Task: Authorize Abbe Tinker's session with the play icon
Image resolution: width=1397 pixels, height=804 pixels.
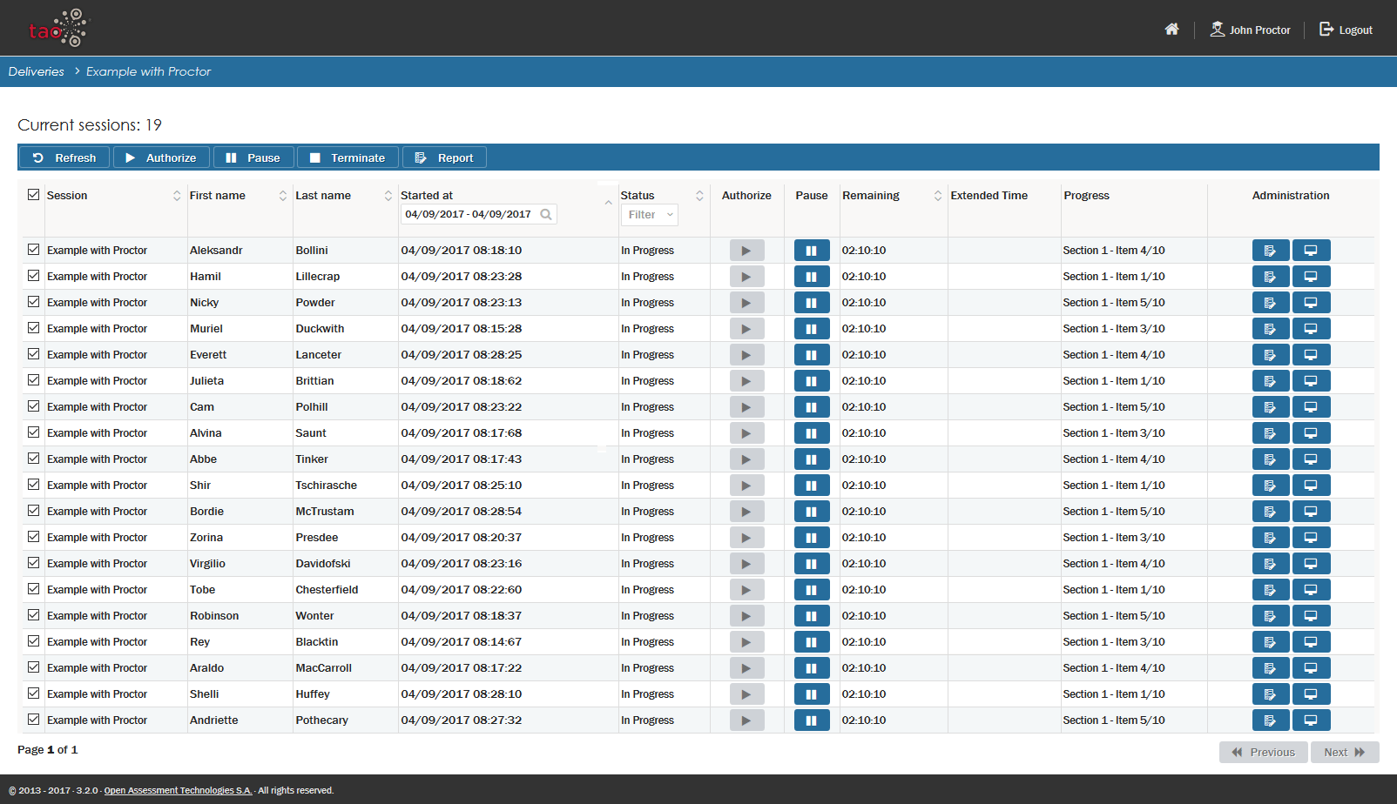Action: pos(746,459)
